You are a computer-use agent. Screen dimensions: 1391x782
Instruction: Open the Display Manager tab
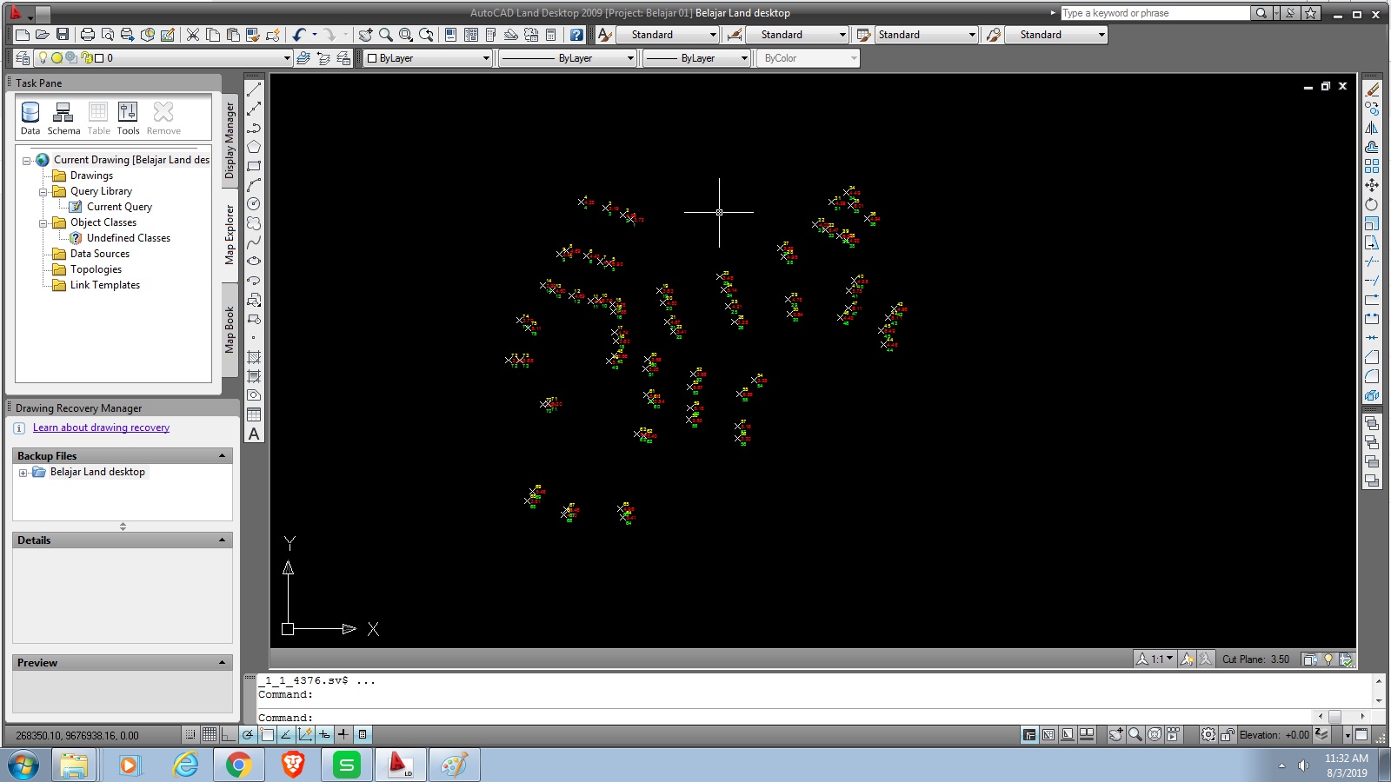tap(230, 140)
